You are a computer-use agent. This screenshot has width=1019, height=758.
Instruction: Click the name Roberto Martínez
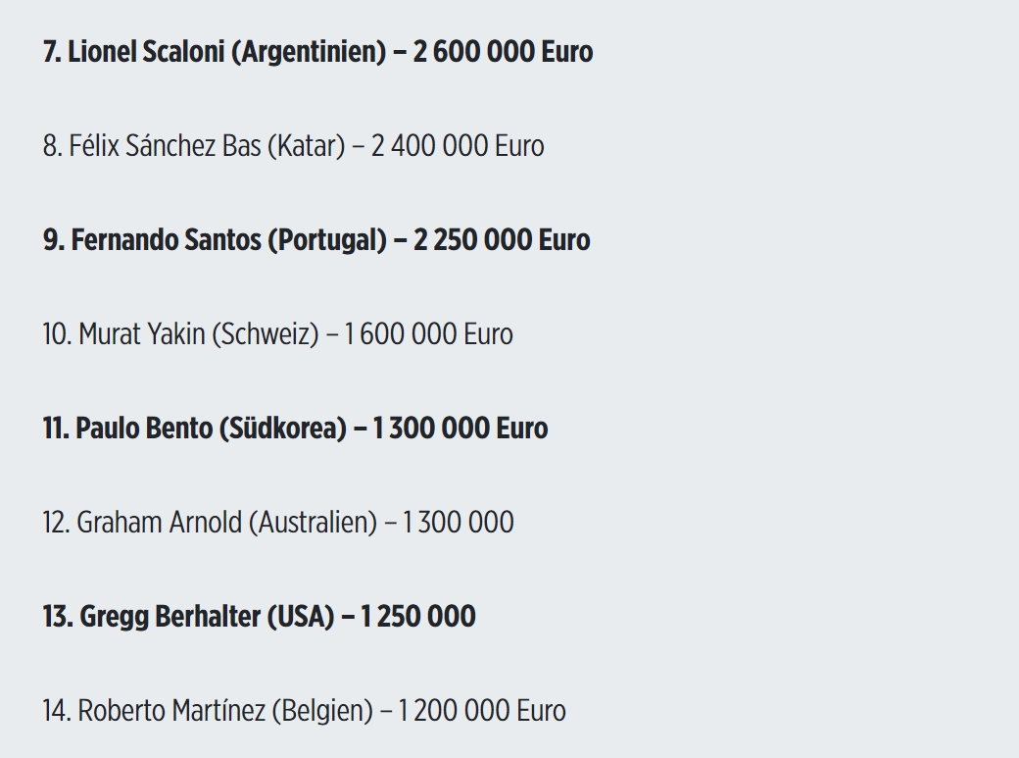[x=171, y=711]
